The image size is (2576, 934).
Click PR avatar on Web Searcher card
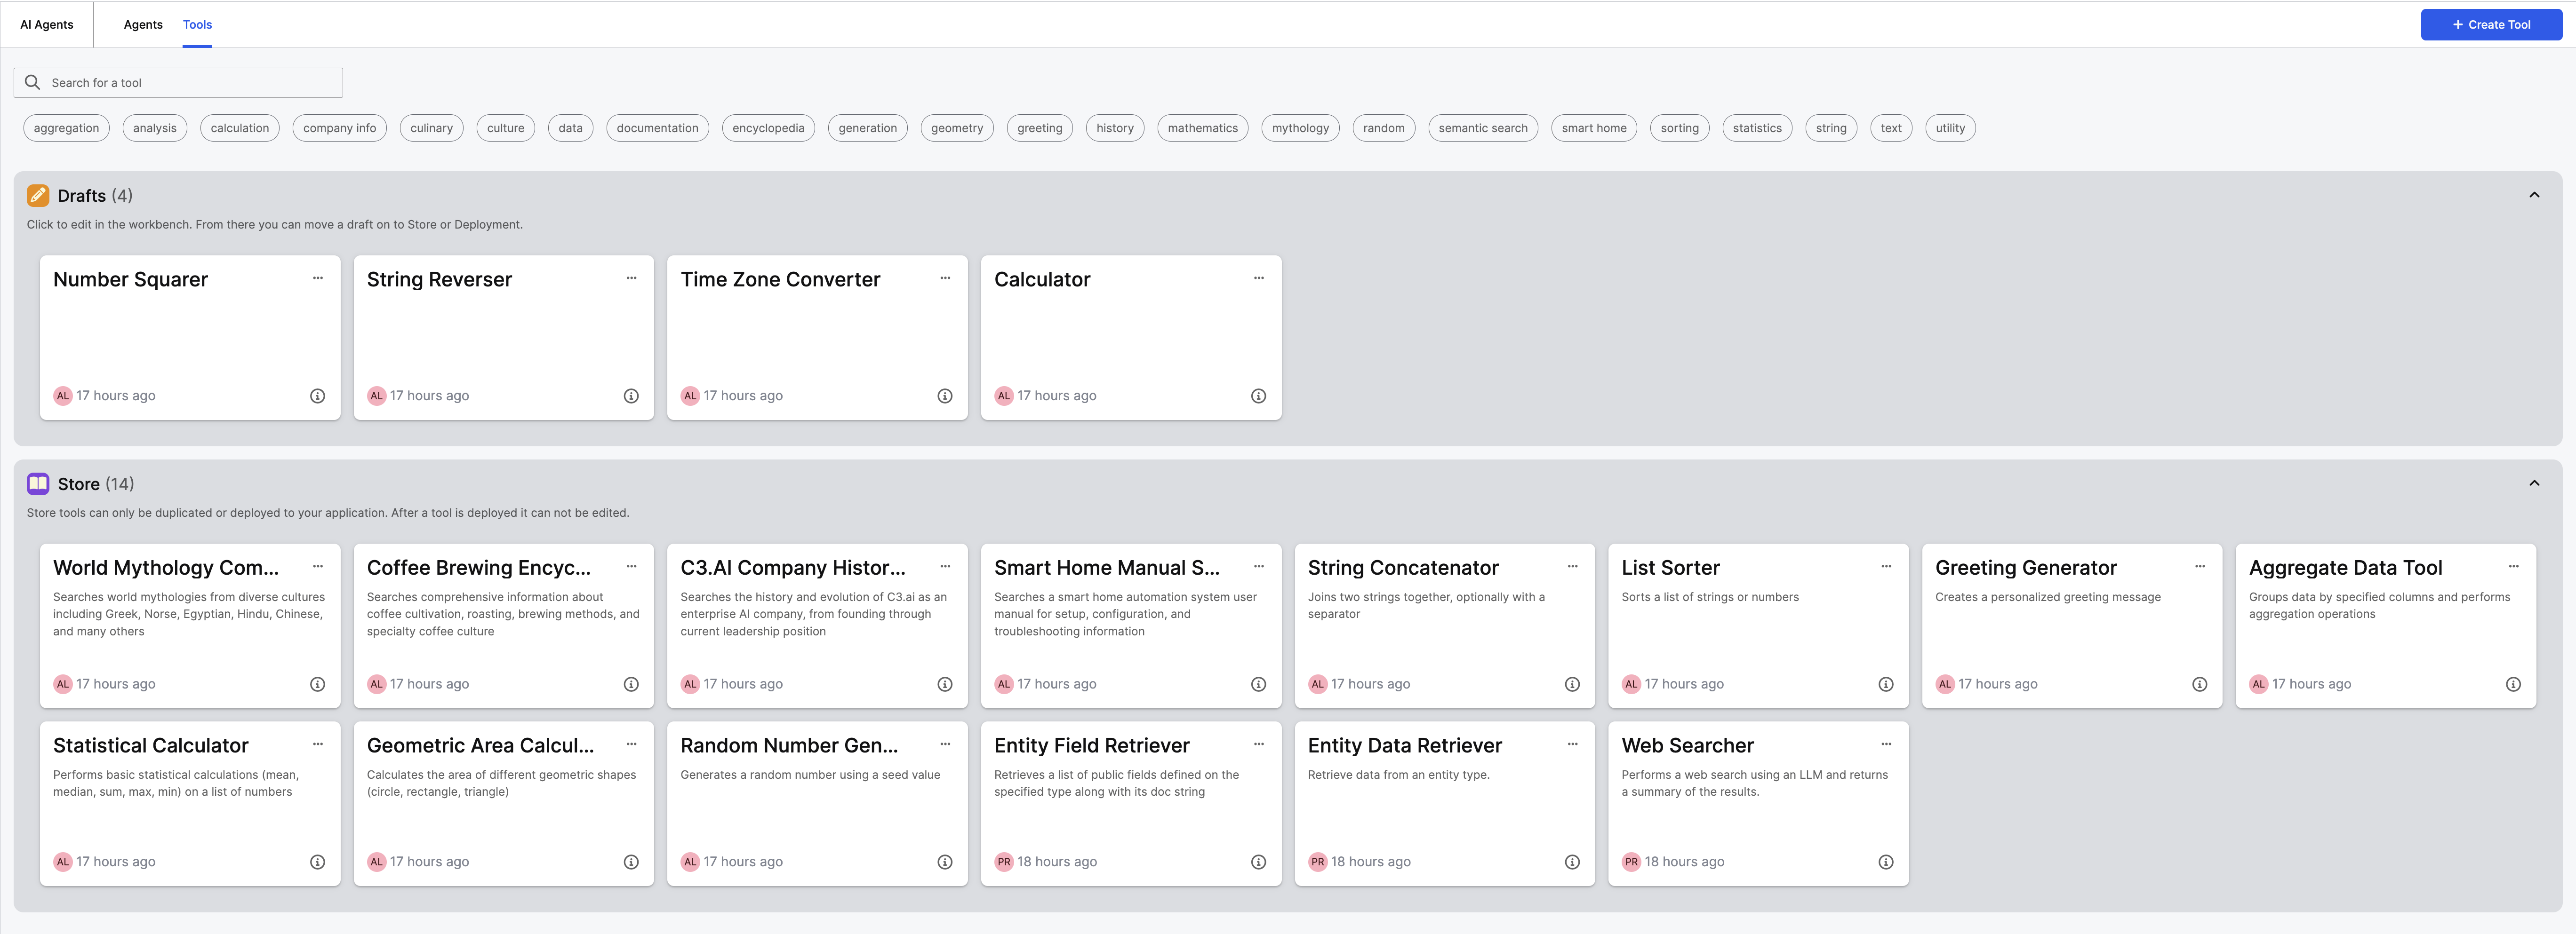pos(1631,862)
